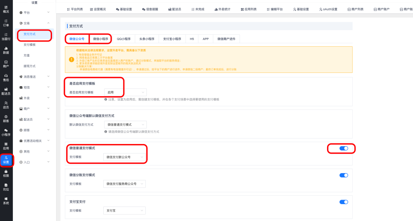The height and width of the screenshot is (221, 413).
Task: Click the 权限 permissions lock icon
Action: 6,173
